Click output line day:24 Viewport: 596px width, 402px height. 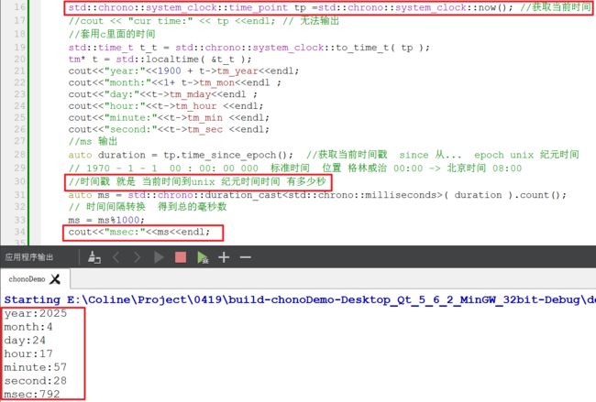pos(25,341)
